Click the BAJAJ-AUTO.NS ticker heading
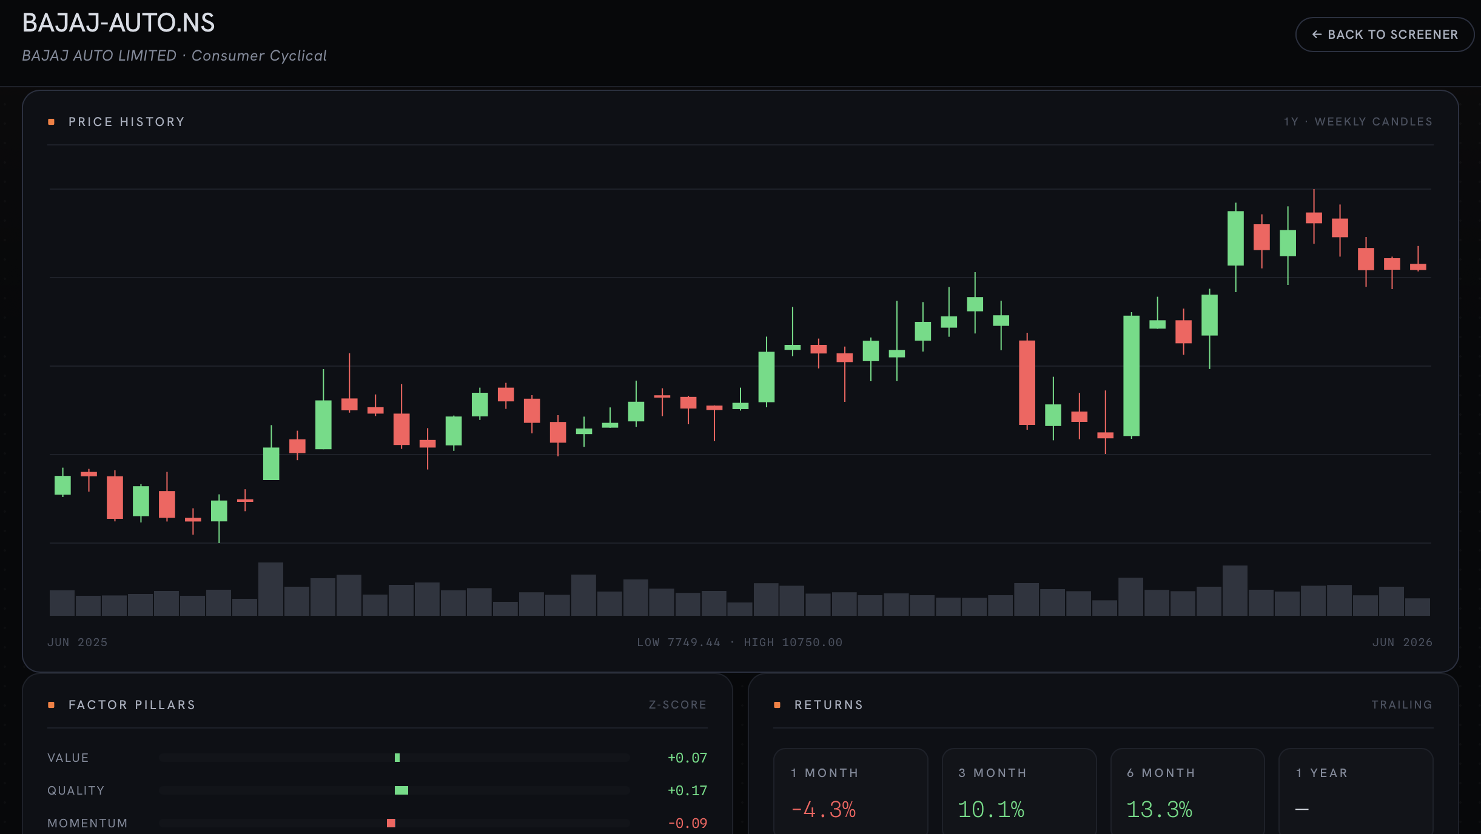 click(118, 23)
